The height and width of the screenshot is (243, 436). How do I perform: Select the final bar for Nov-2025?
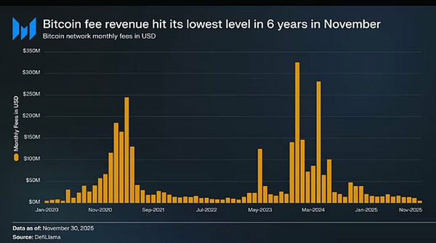coord(420,201)
